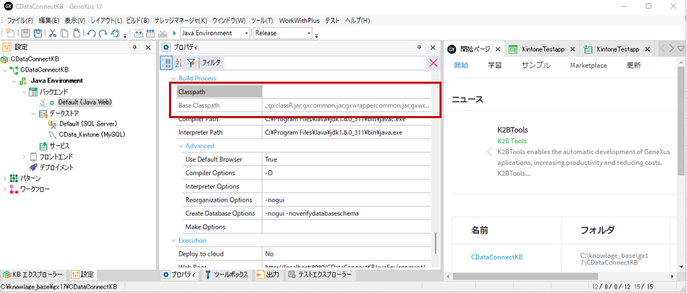This screenshot has height=293, width=687.
Task: Switch properties to categorized view
Action: point(166,63)
